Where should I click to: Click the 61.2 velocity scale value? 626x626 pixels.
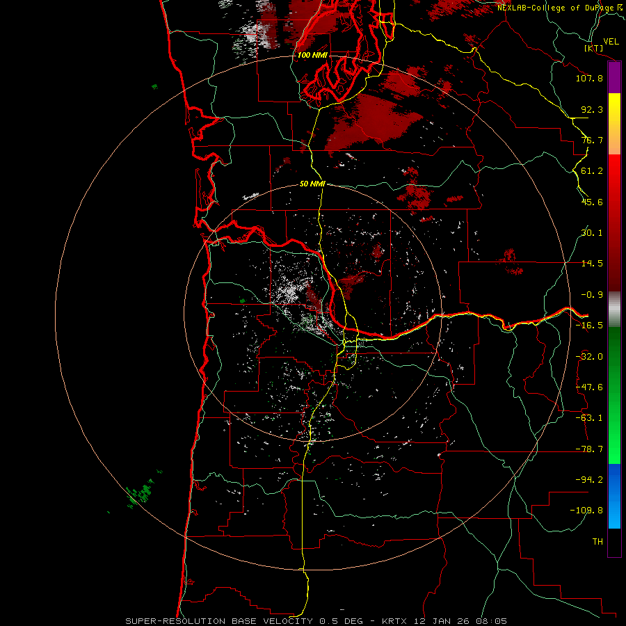[x=592, y=171]
